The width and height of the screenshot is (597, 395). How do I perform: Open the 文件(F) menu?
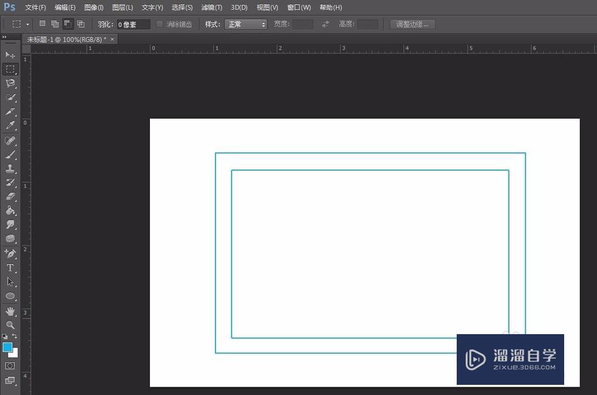35,7
